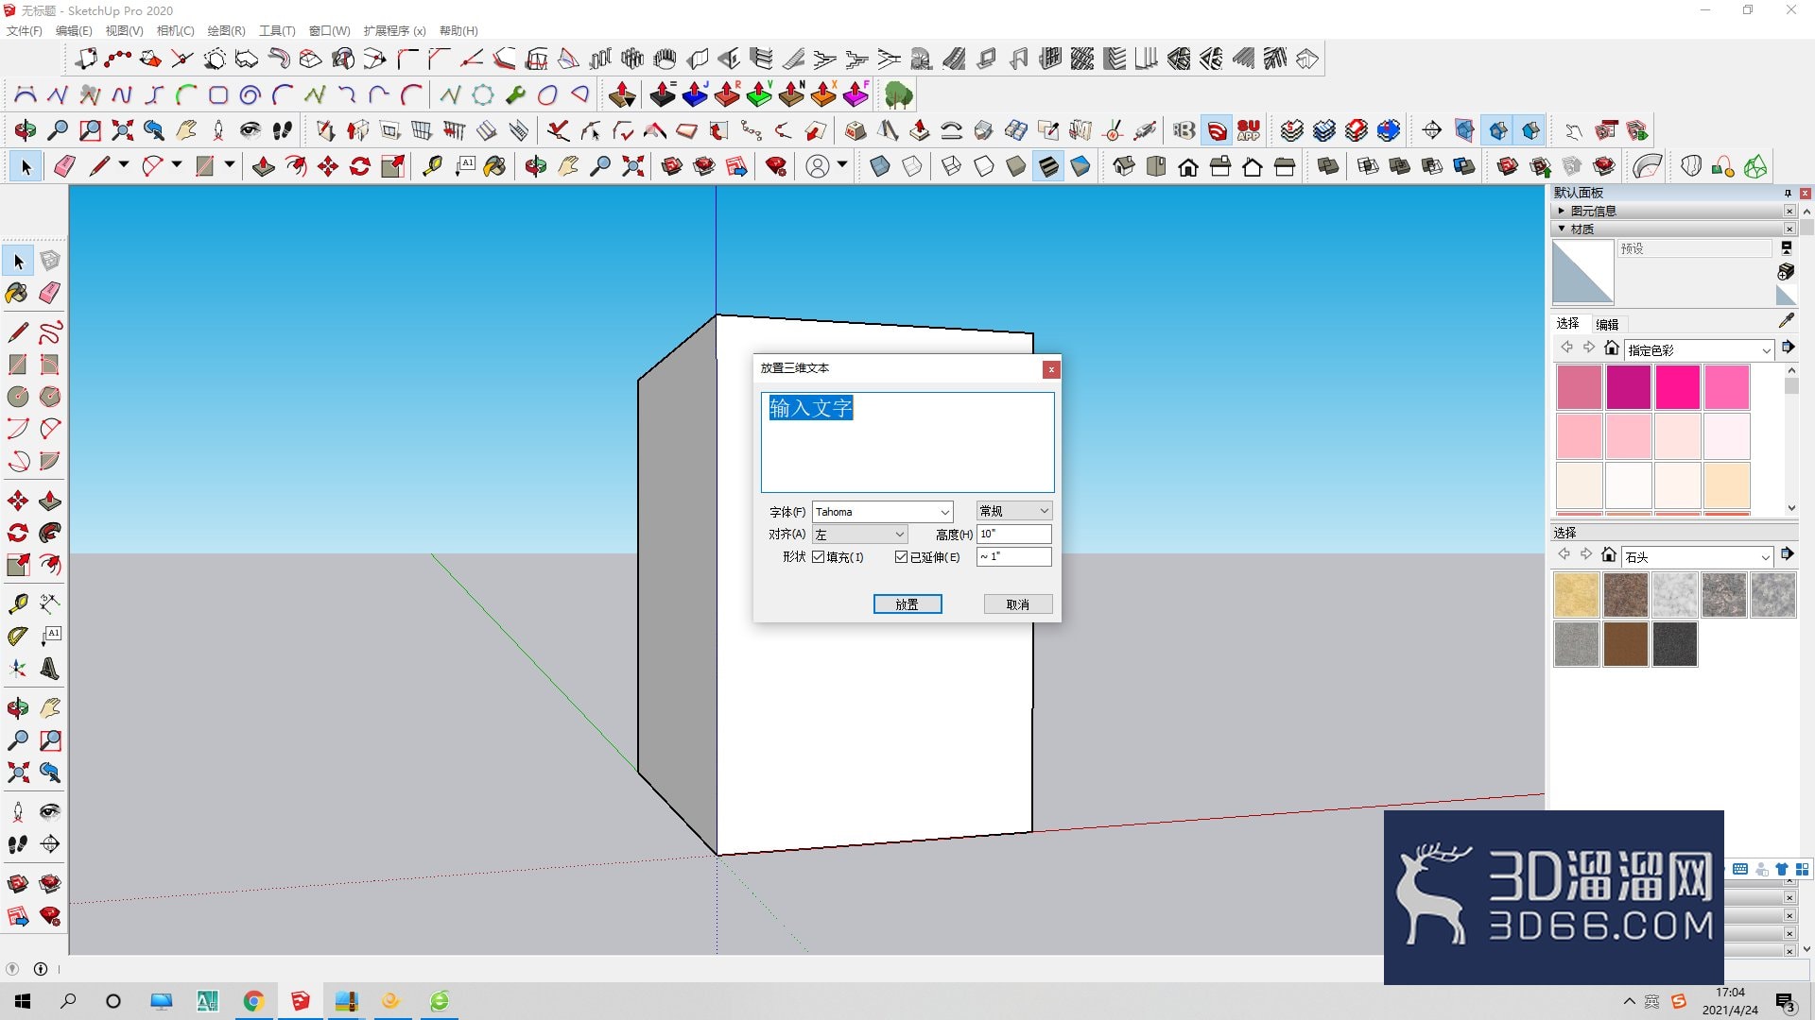Close the 放置三维文本 dialog
Viewport: 1815px width, 1020px height.
1050,369
